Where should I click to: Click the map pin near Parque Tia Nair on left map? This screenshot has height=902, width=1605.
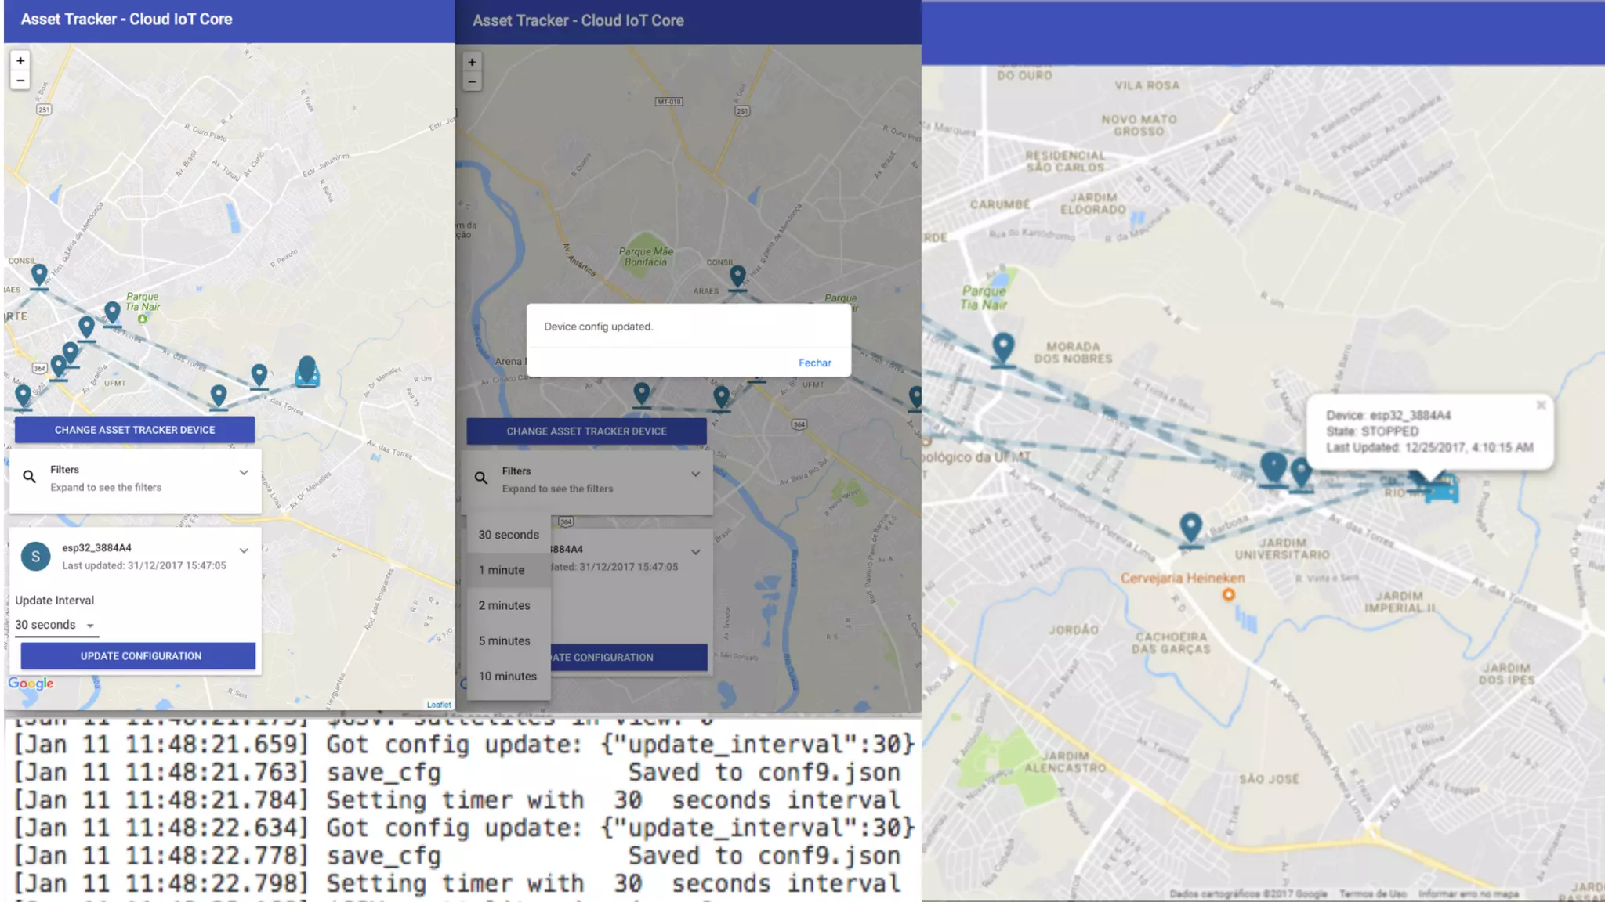tap(113, 312)
